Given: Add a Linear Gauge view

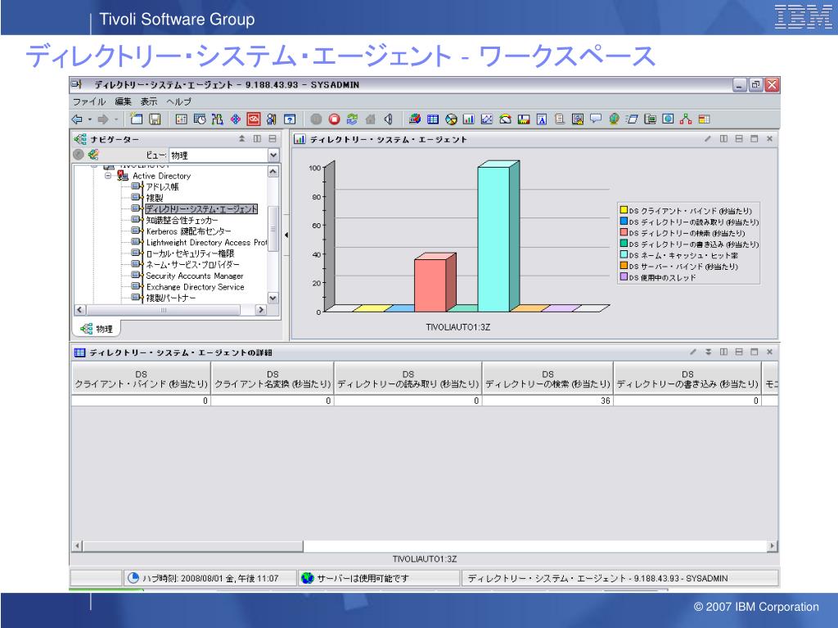Looking at the screenshot, I should pos(524,119).
